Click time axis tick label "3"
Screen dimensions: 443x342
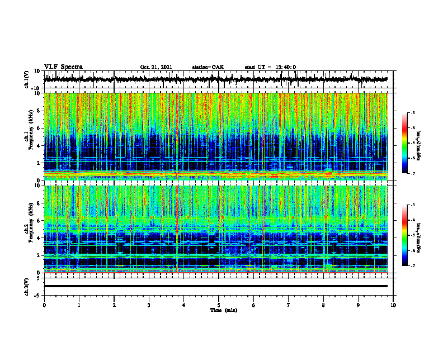[149, 305]
